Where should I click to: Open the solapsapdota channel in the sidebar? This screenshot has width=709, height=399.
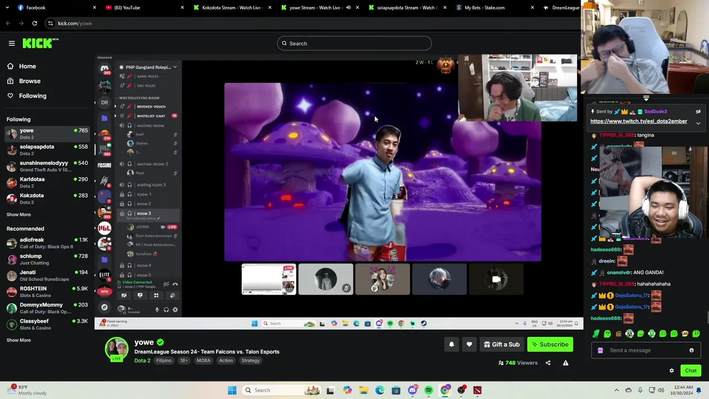click(47, 150)
